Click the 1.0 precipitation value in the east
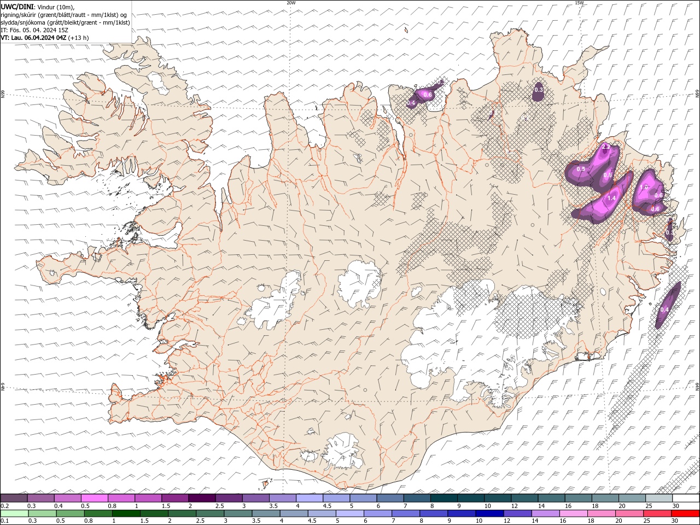The height and width of the screenshot is (525, 700). click(x=643, y=187)
